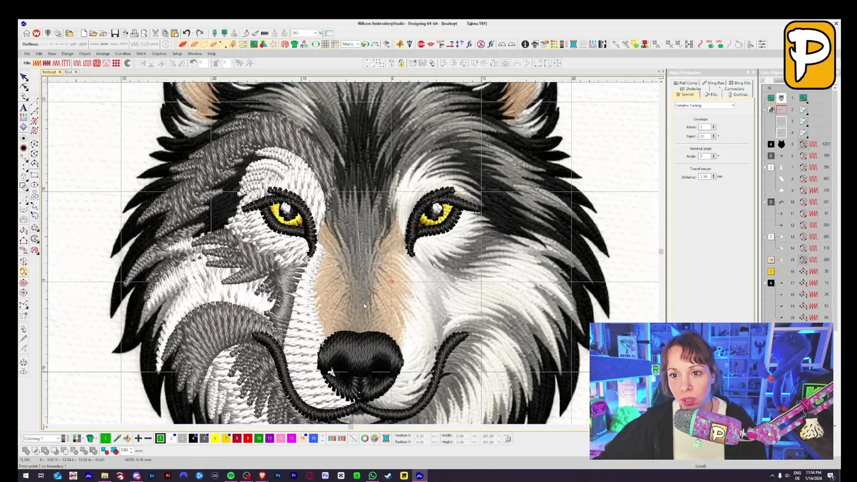Screen dimensions: 857x482
Task: Open the Design menu
Action: click(68, 54)
